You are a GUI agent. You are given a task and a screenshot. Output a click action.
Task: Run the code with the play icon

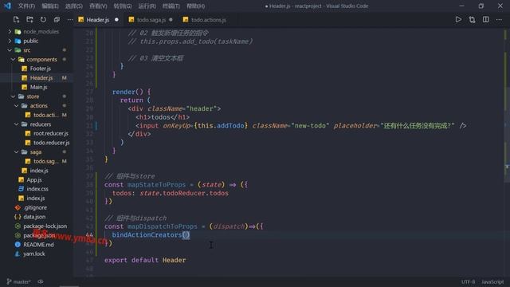458,19
